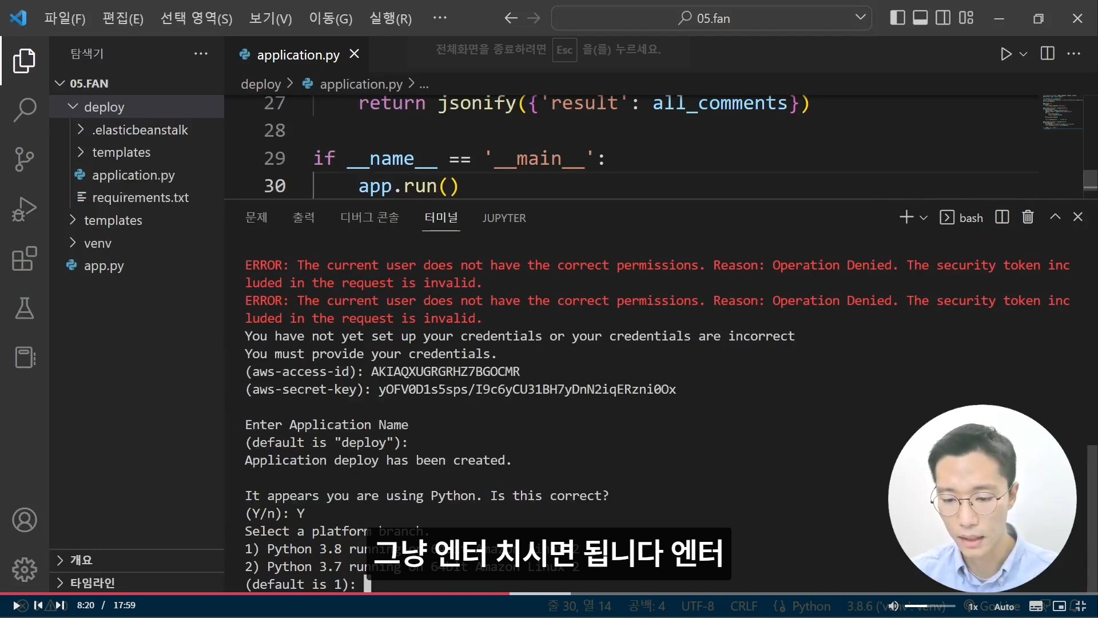Run Python file play icon

point(1006,54)
